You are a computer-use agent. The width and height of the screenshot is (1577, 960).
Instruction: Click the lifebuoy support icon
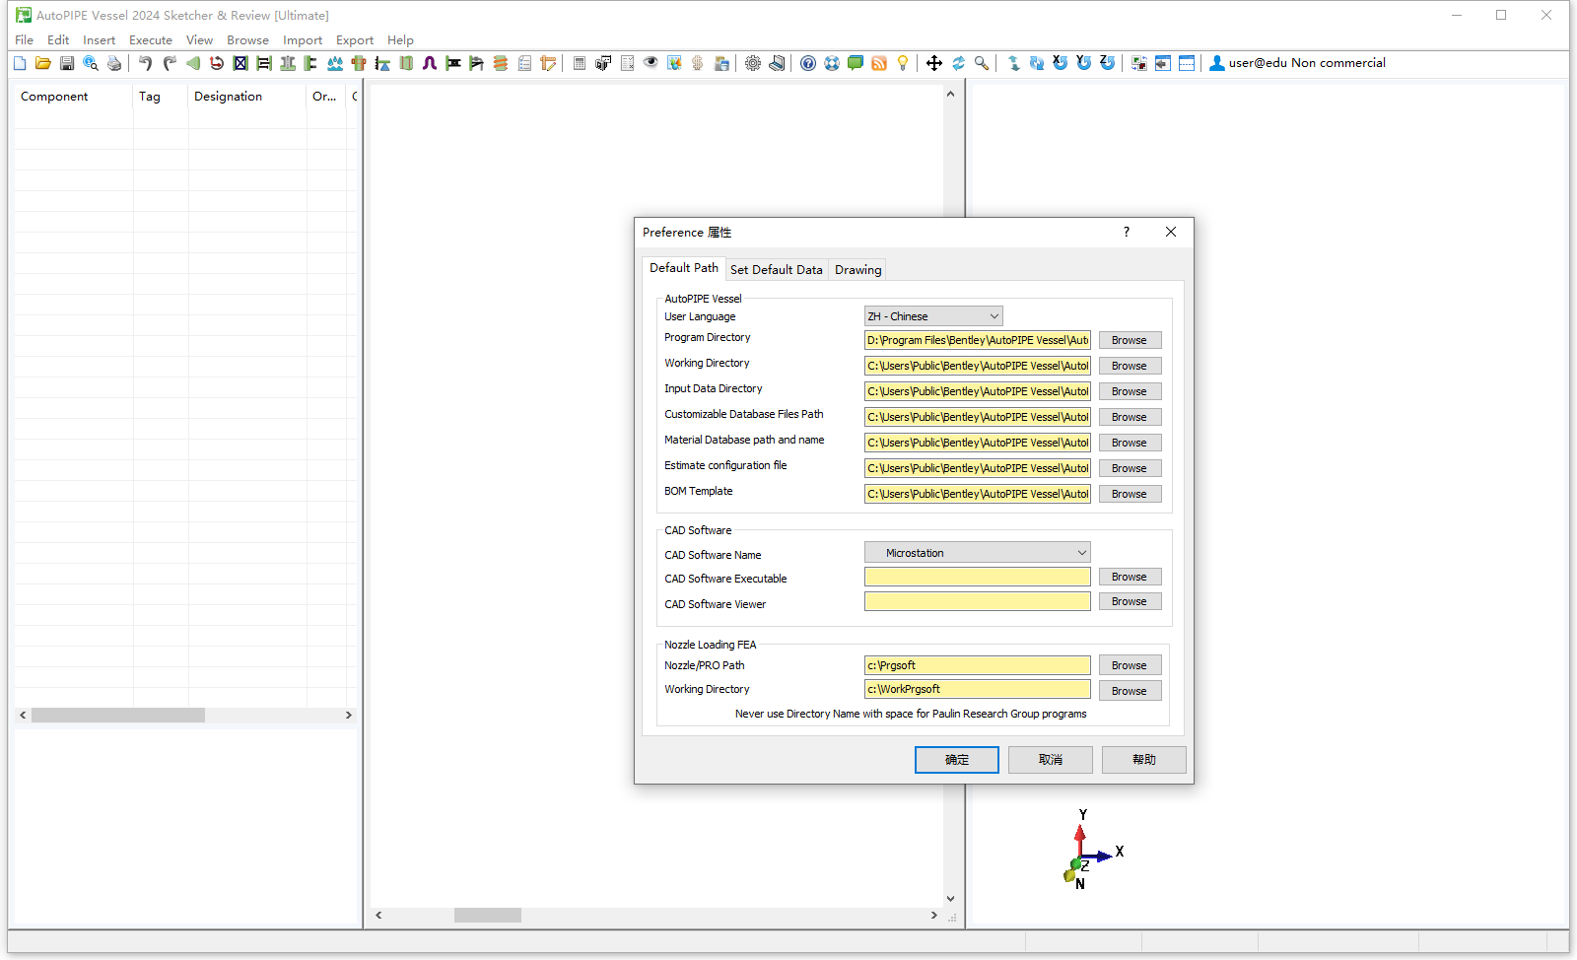(x=832, y=63)
